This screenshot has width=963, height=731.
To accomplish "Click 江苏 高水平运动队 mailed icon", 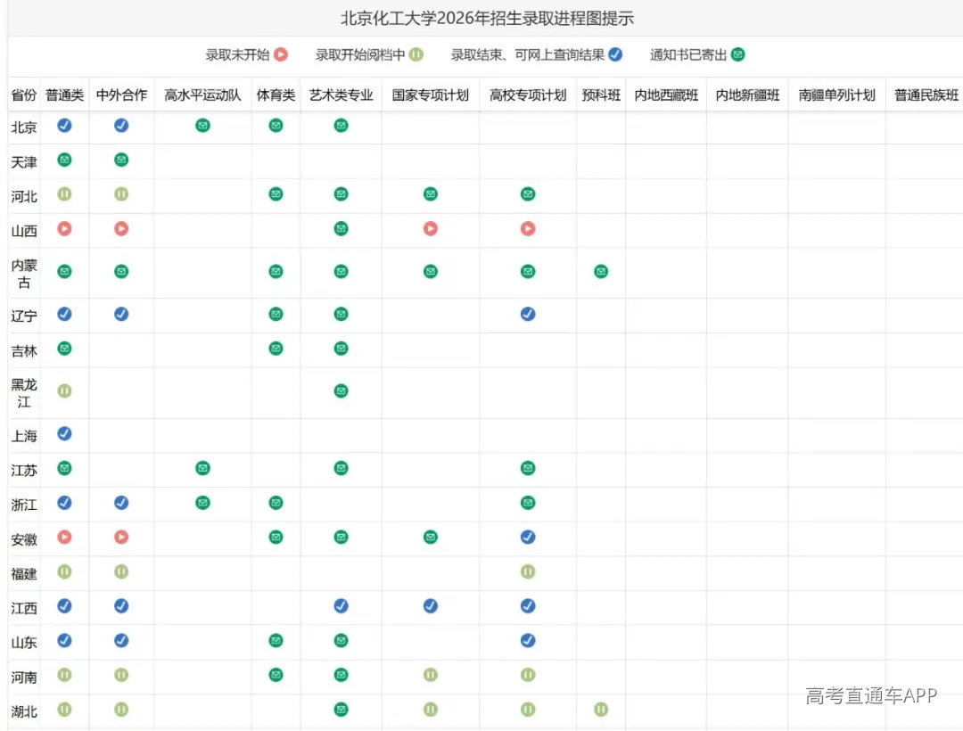I will tap(202, 468).
